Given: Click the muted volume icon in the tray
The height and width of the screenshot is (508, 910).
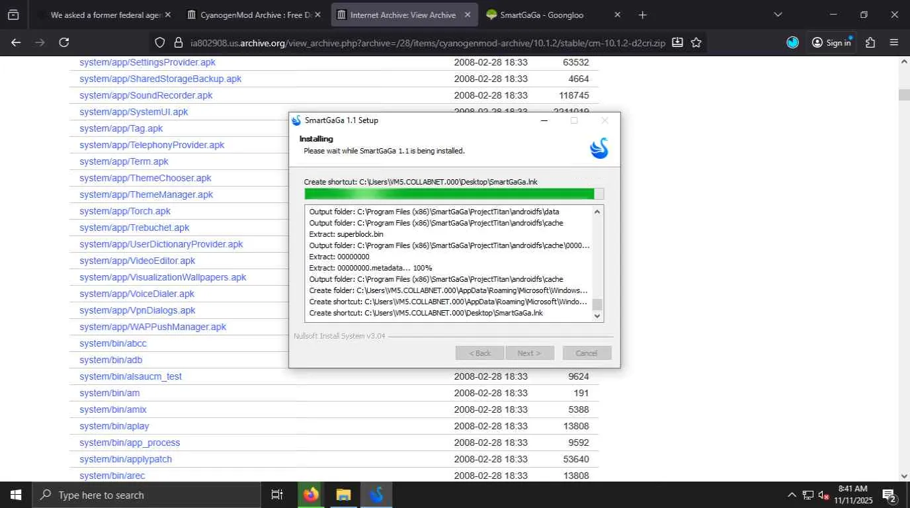Looking at the screenshot, I should point(823,495).
